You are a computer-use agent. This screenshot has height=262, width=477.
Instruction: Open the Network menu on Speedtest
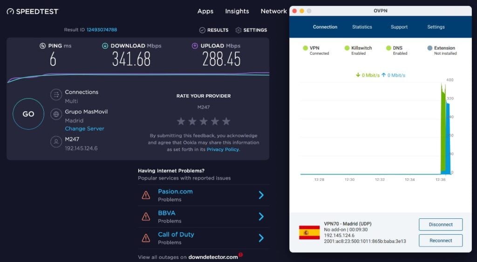coord(273,11)
